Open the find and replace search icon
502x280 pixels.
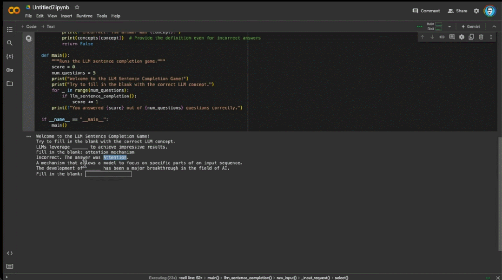click(10, 43)
